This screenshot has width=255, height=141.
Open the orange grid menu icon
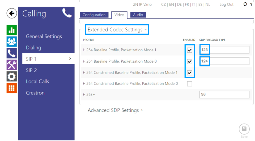pos(12,88)
